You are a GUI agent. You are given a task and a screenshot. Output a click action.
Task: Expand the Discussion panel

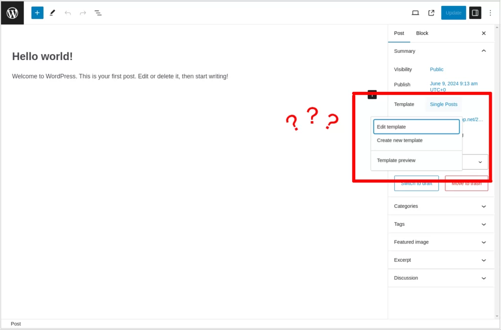483,278
